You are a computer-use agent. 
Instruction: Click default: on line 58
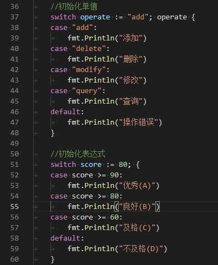click(67, 238)
